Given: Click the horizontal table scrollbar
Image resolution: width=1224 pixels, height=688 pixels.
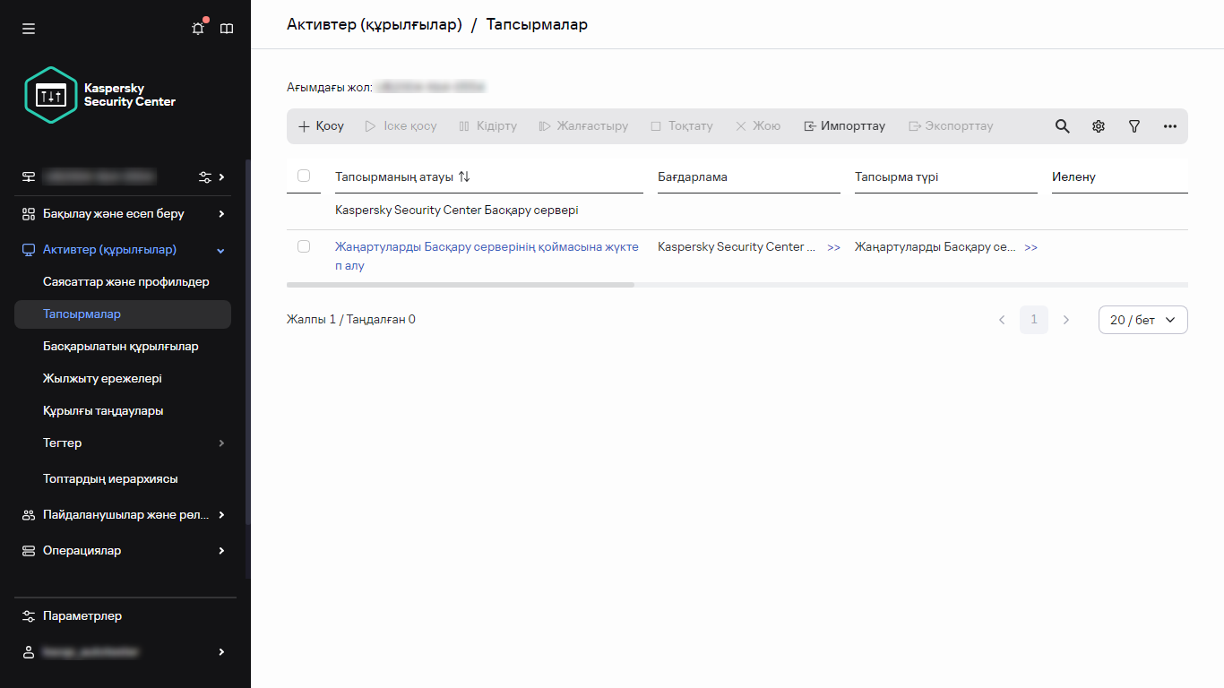Looking at the screenshot, I should pyautogui.click(x=461, y=285).
